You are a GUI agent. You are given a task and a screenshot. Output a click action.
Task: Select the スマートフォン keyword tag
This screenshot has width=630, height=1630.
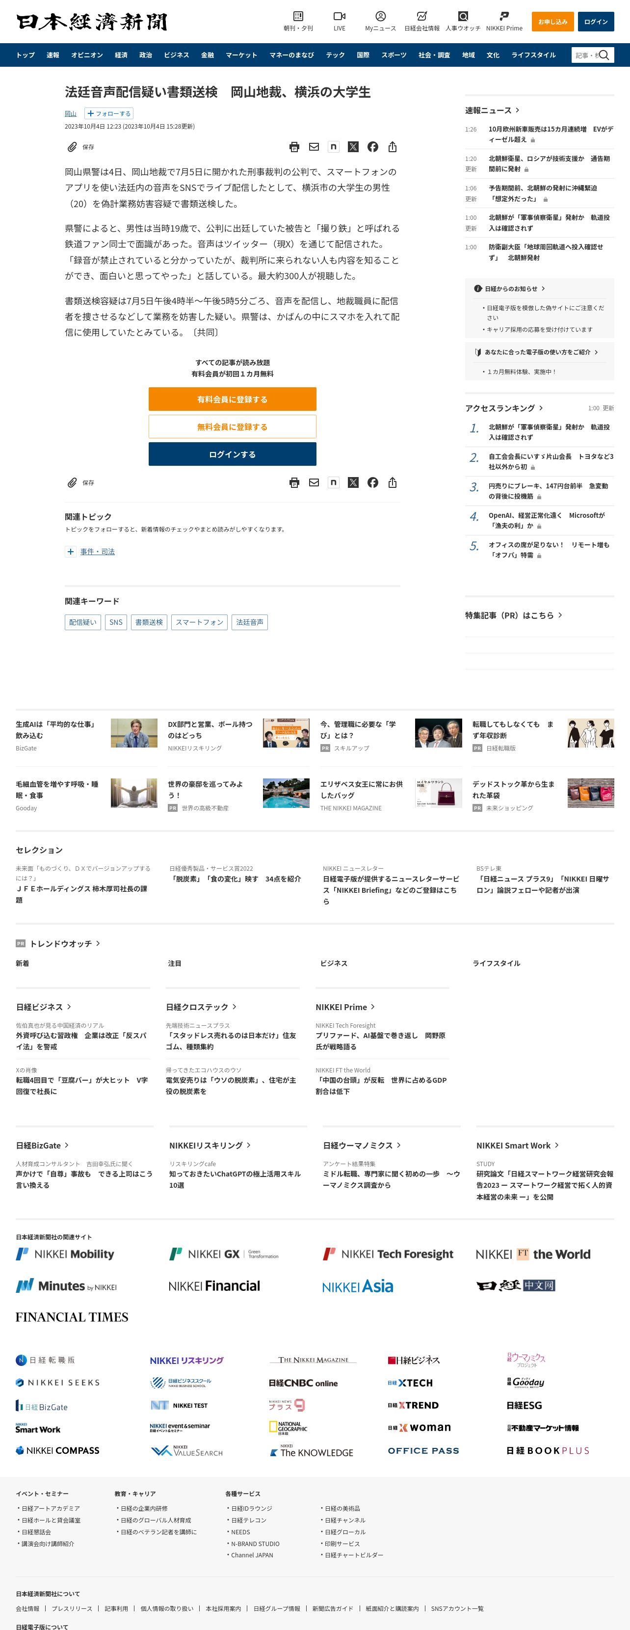click(199, 622)
